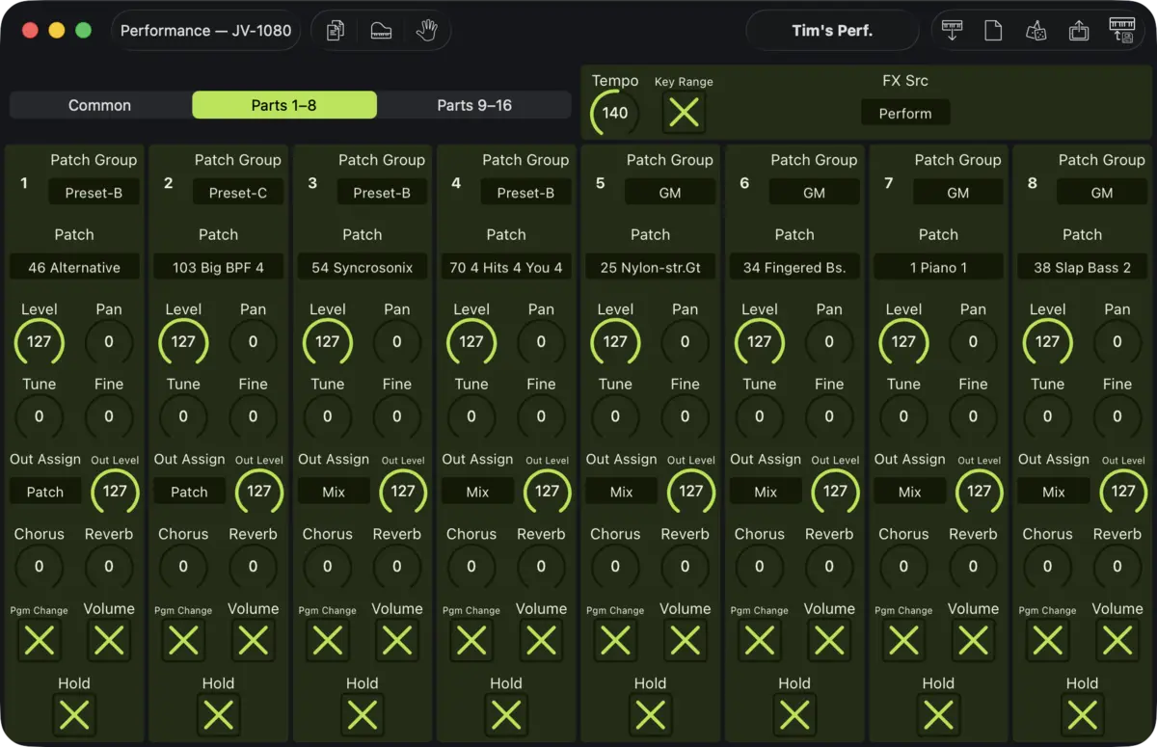The width and height of the screenshot is (1157, 747).
Task: Toggle Volume checkbox for part 6
Action: [x=829, y=640]
